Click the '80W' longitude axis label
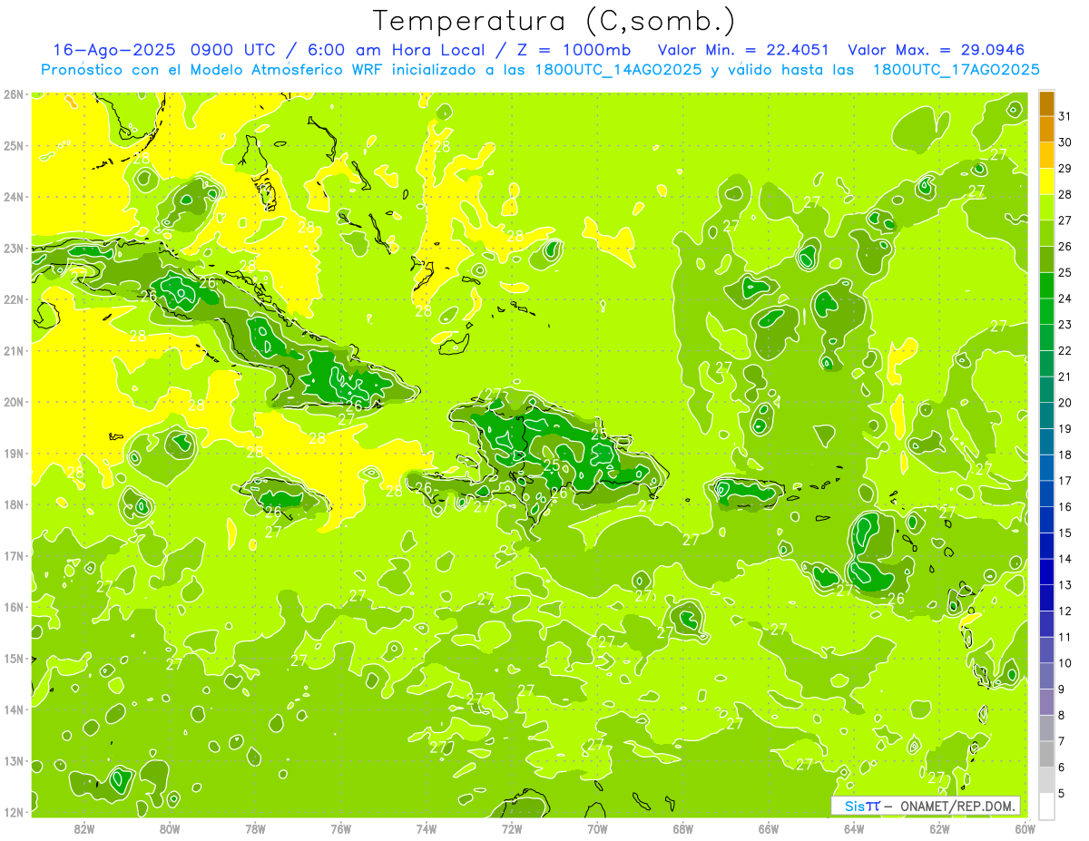 (170, 829)
